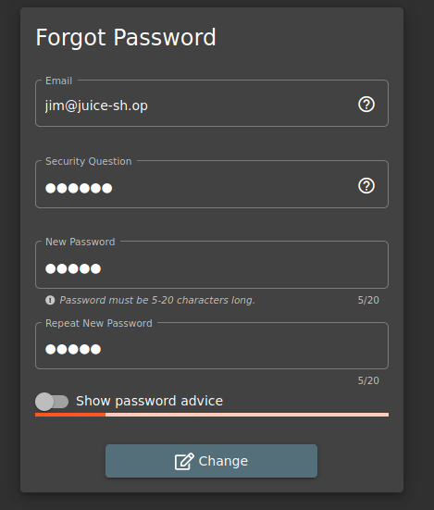
Task: Click the Forgot Password heading
Action: point(126,38)
